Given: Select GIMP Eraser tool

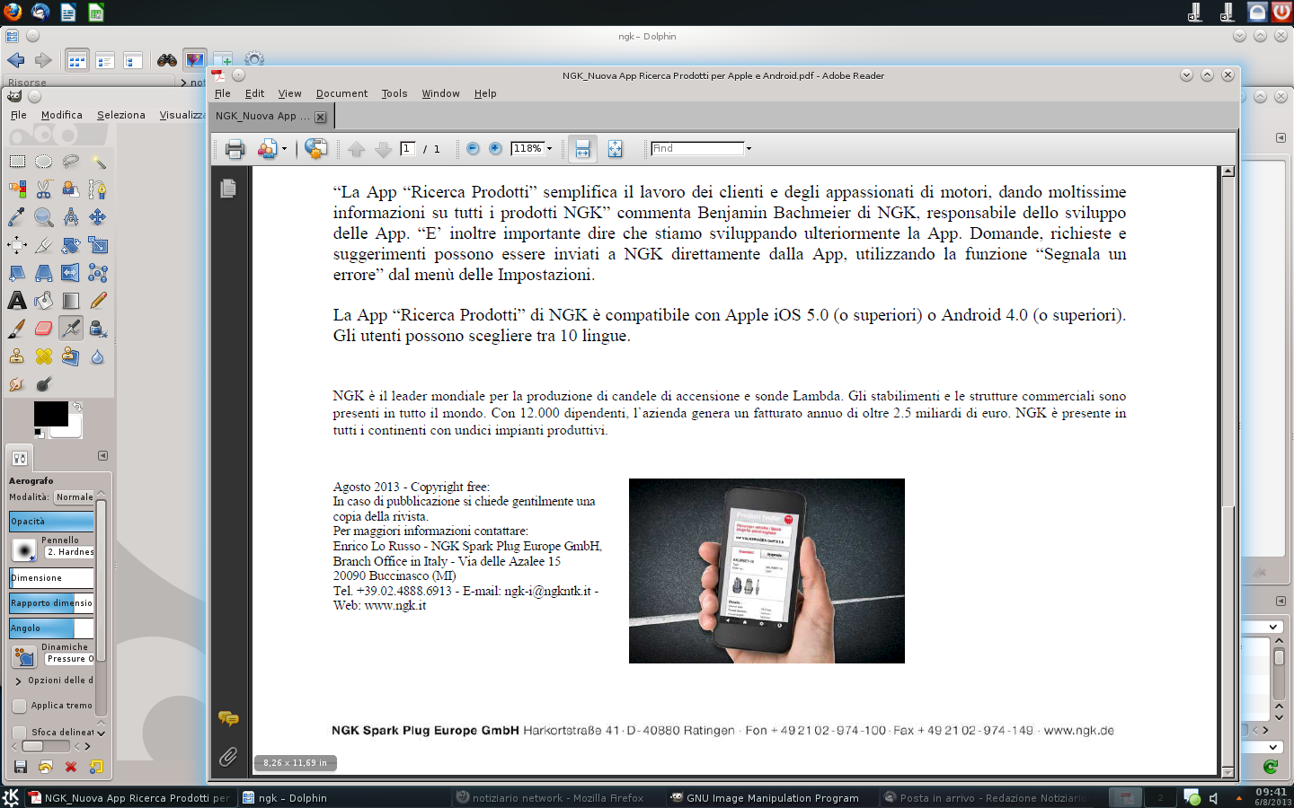Looking at the screenshot, I should click(43, 329).
